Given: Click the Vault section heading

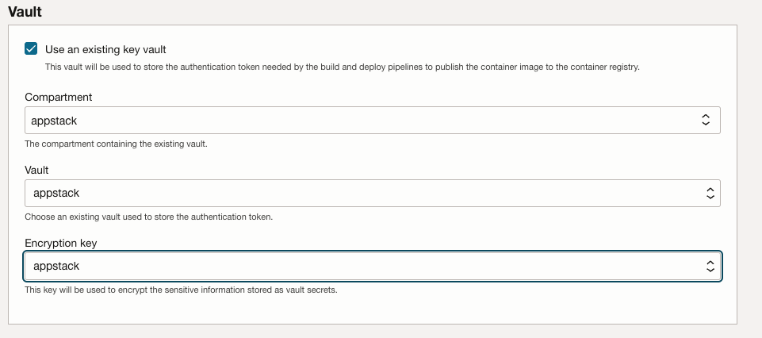Looking at the screenshot, I should (x=25, y=11).
